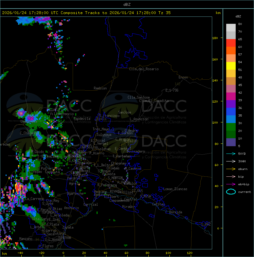The width and height of the screenshot is (254, 257).
Task: Pick the light gray 70-80 dBZ swatch
Action: point(231,28)
